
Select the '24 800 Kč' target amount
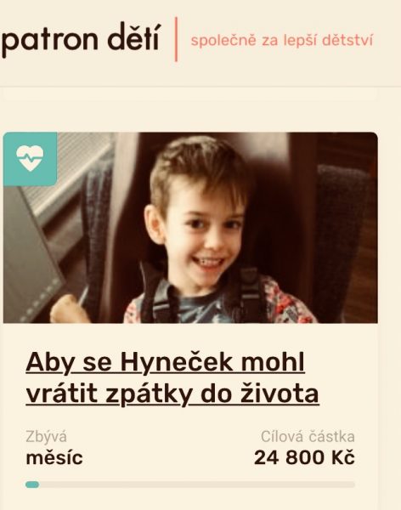tap(304, 457)
